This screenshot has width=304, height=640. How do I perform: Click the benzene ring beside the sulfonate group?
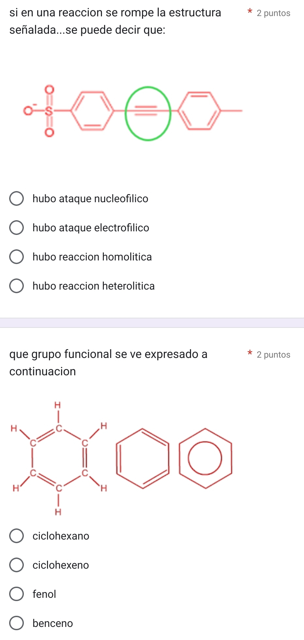click(92, 111)
